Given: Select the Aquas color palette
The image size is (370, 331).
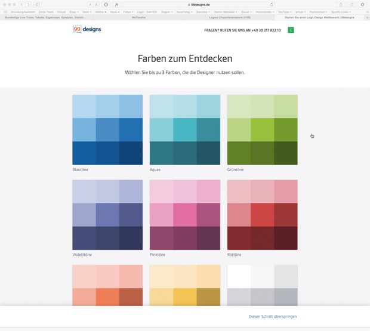Looking at the screenshot, I should tap(185, 129).
